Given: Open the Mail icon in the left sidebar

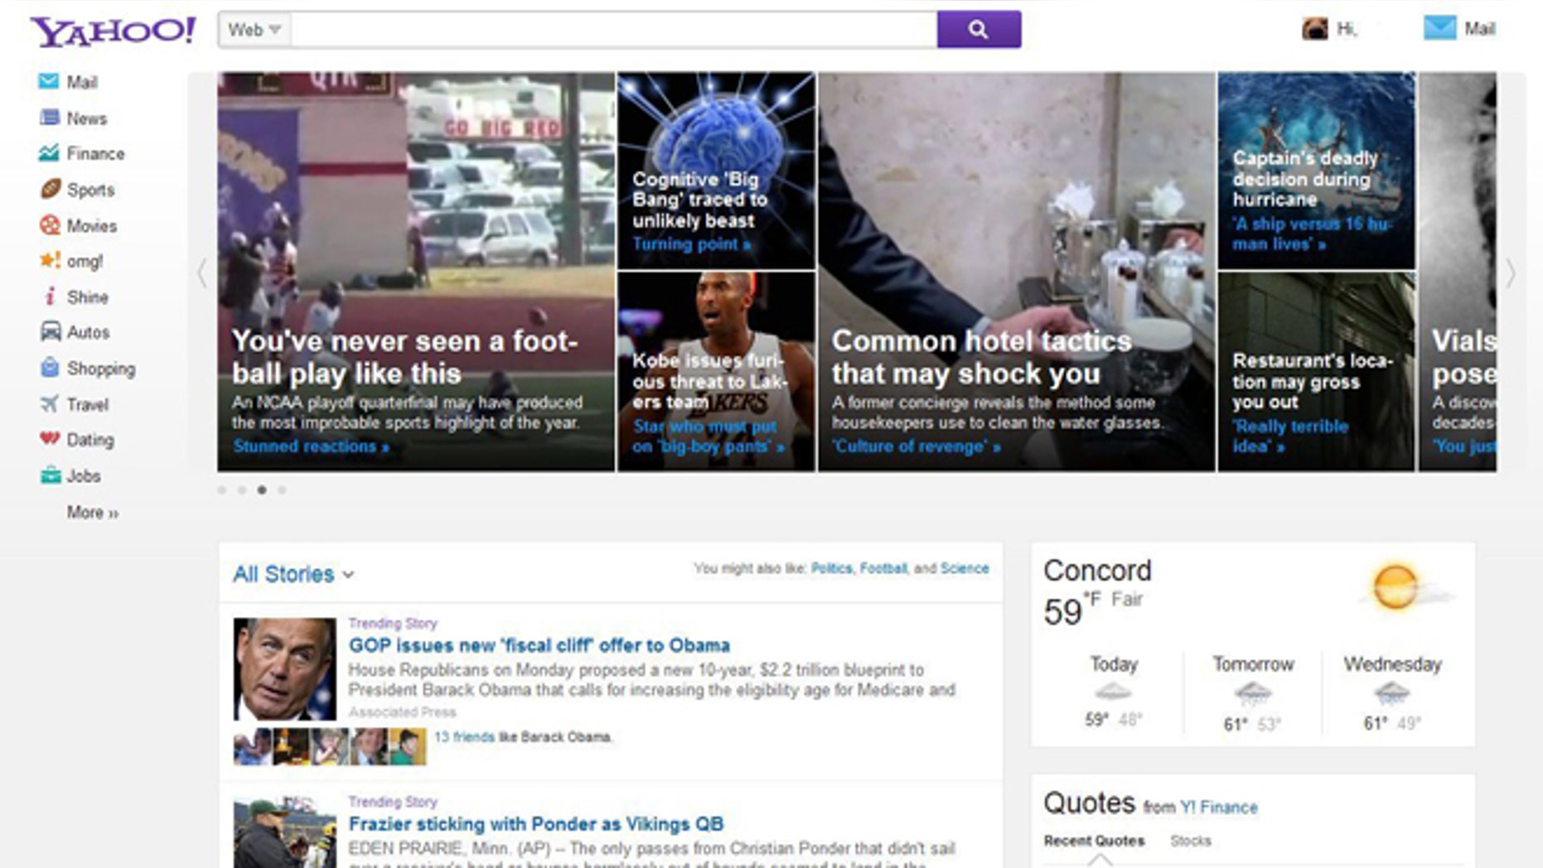Looking at the screenshot, I should (49, 81).
